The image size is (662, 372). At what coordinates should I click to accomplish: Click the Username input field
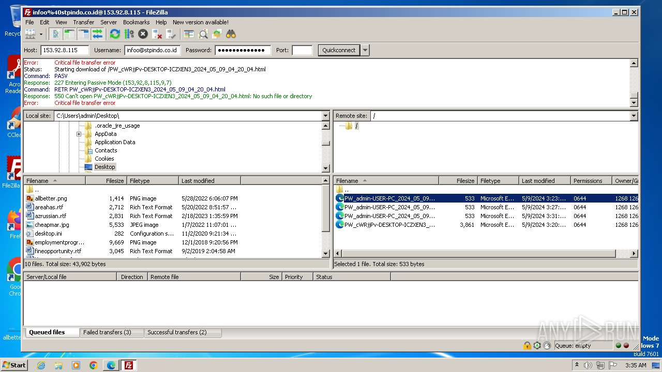152,50
